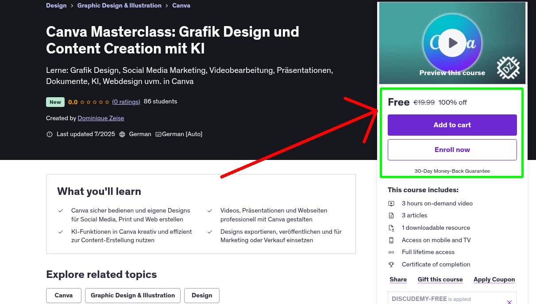
Task: Click the on-demand video play icon
Action: 391,203
